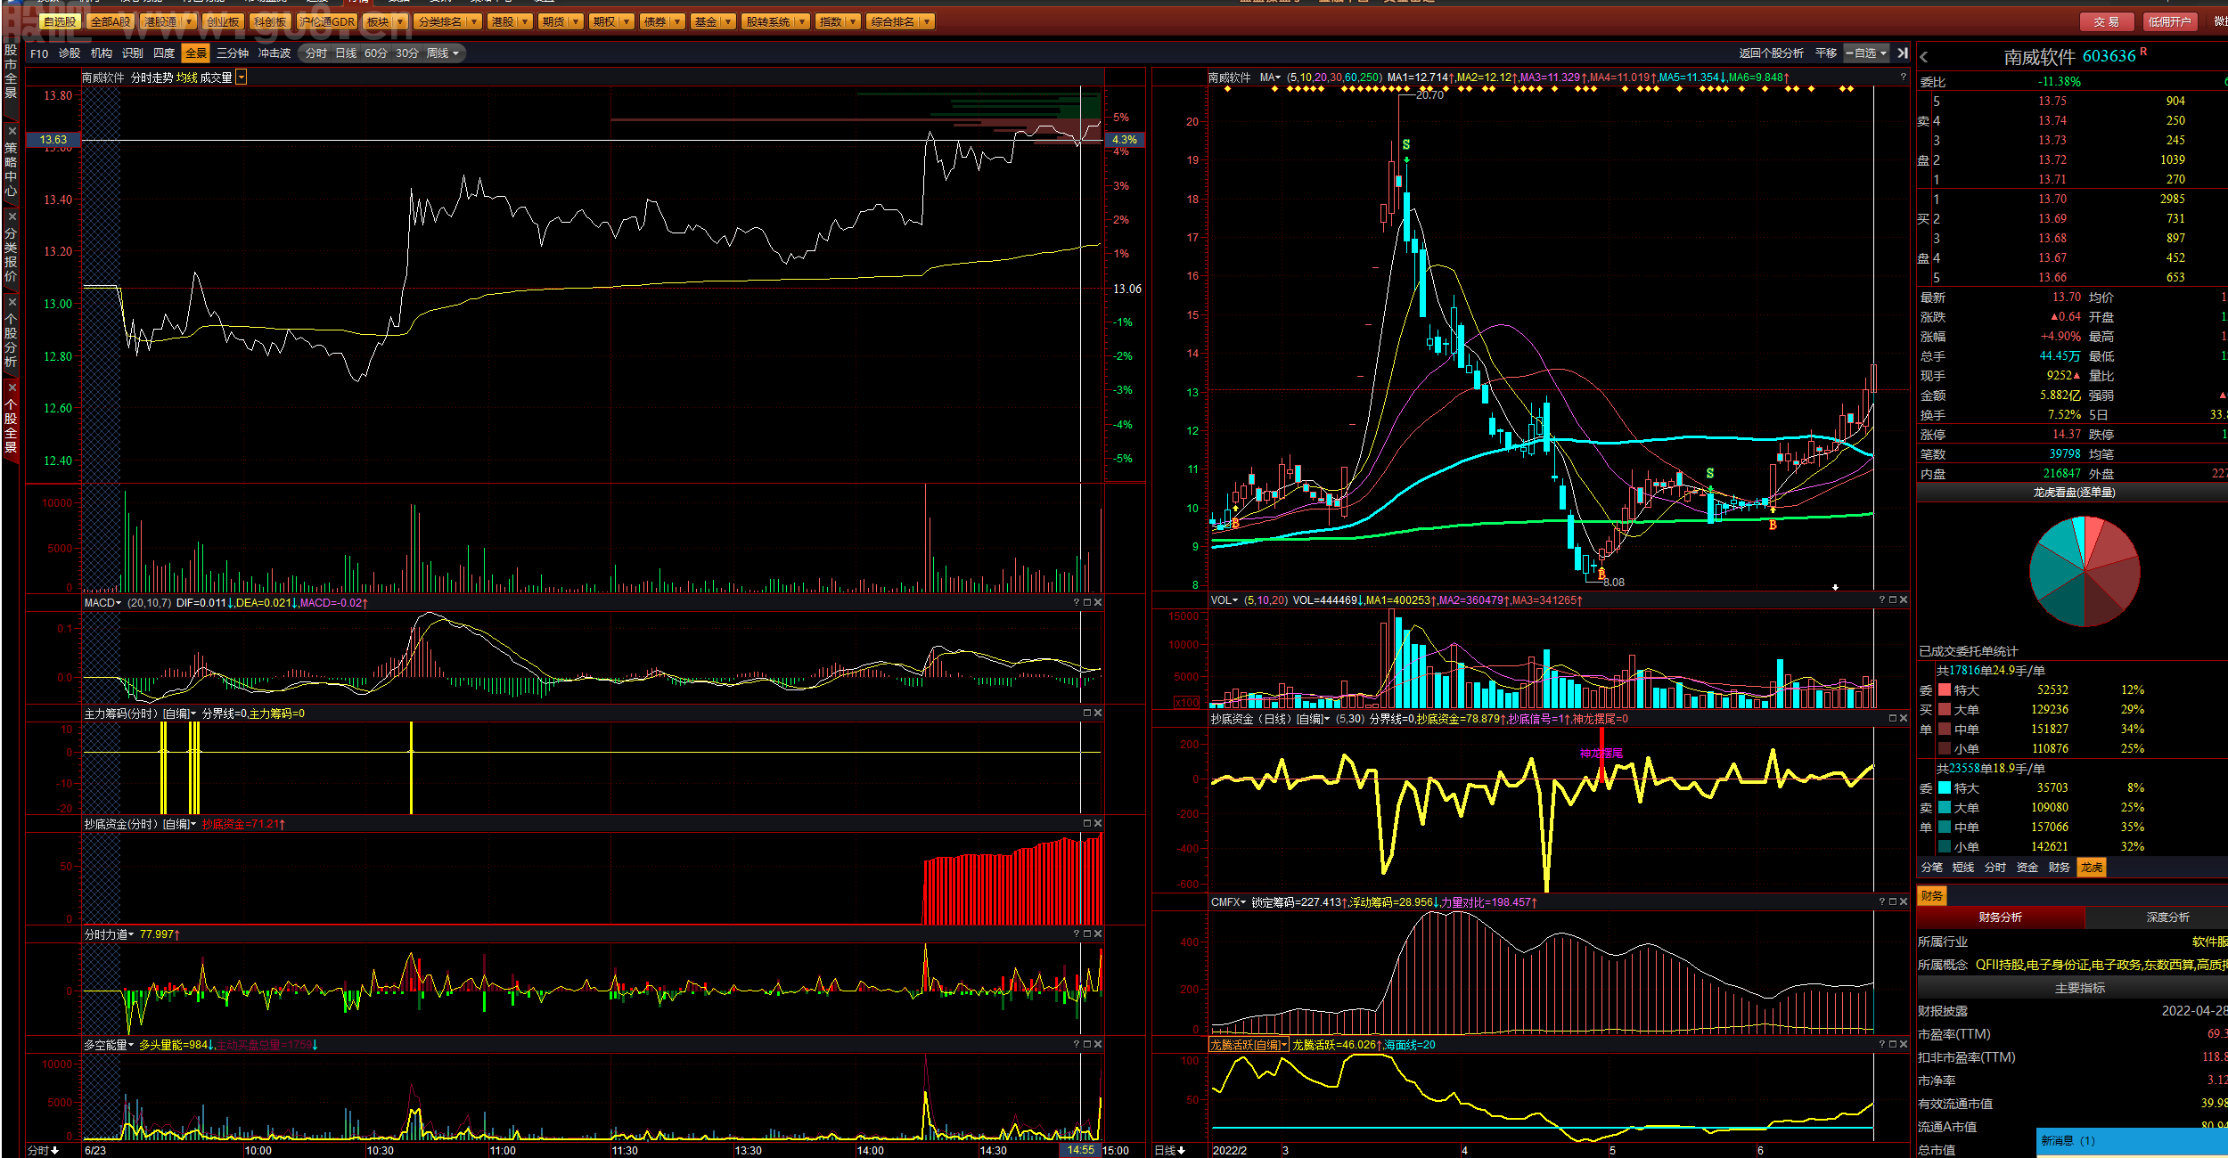Viewport: 2228px width, 1158px height.
Task: Click 返回个股分析 link
Action: 1771,53
